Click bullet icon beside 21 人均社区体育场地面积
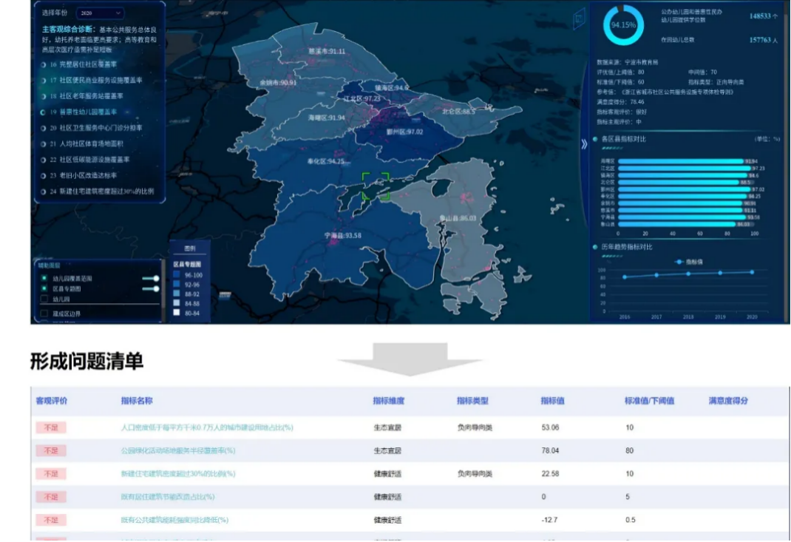 (x=44, y=143)
